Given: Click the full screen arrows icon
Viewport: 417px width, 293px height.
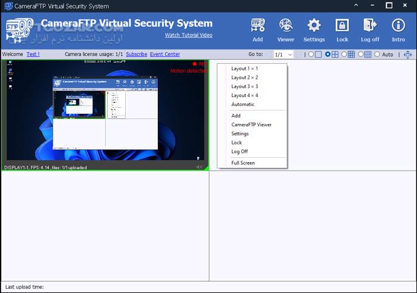Looking at the screenshot, I should point(407,54).
